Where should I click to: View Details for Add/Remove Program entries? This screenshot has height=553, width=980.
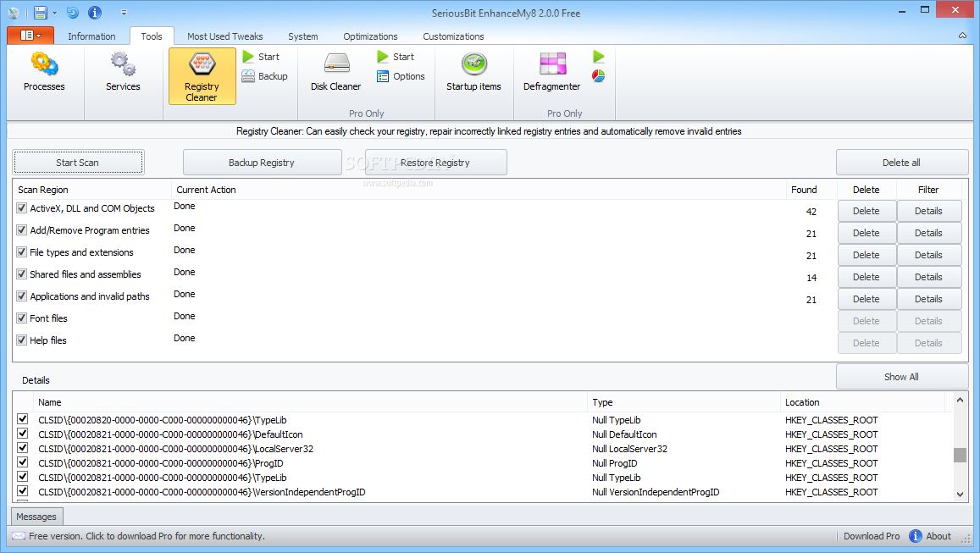tap(928, 233)
